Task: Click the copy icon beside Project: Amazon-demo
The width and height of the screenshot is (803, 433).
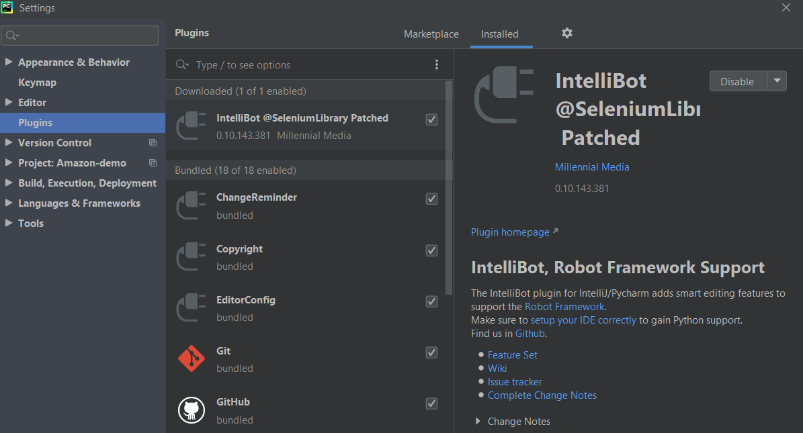Action: click(x=153, y=163)
